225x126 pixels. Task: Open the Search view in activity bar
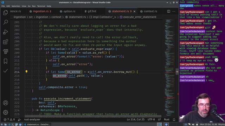point(6,22)
